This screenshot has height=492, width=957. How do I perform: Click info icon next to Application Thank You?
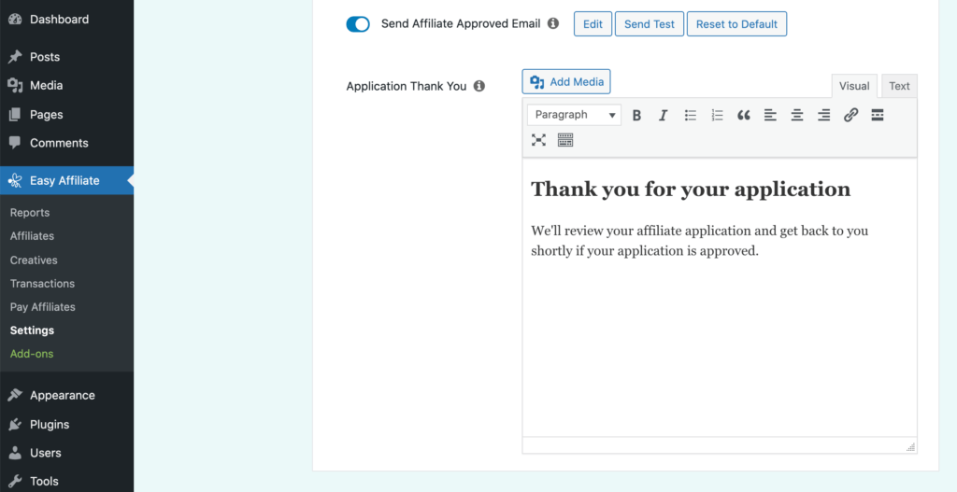[479, 86]
